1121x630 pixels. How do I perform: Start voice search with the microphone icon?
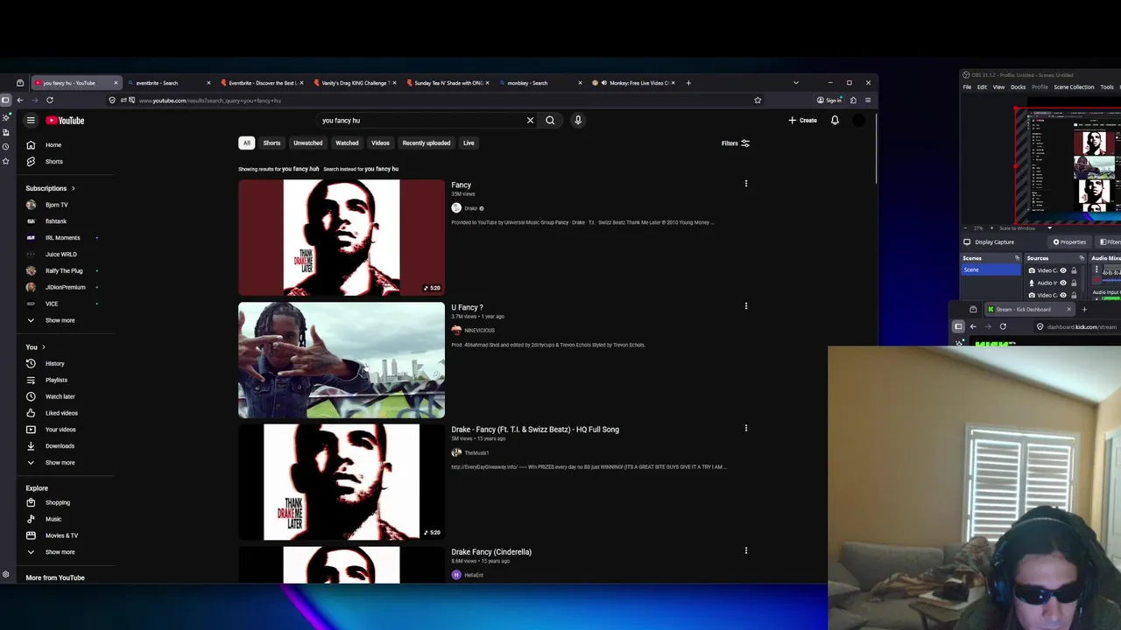pyautogui.click(x=578, y=121)
